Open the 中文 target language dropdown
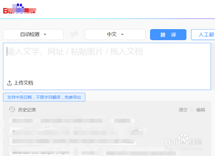Screen dimensions: 215x156 coord(115,34)
